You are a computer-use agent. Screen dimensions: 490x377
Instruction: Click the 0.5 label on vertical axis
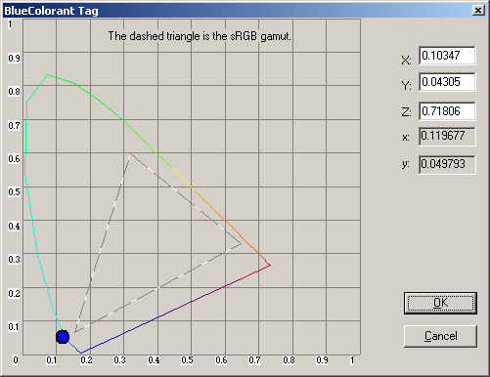[x=14, y=191]
